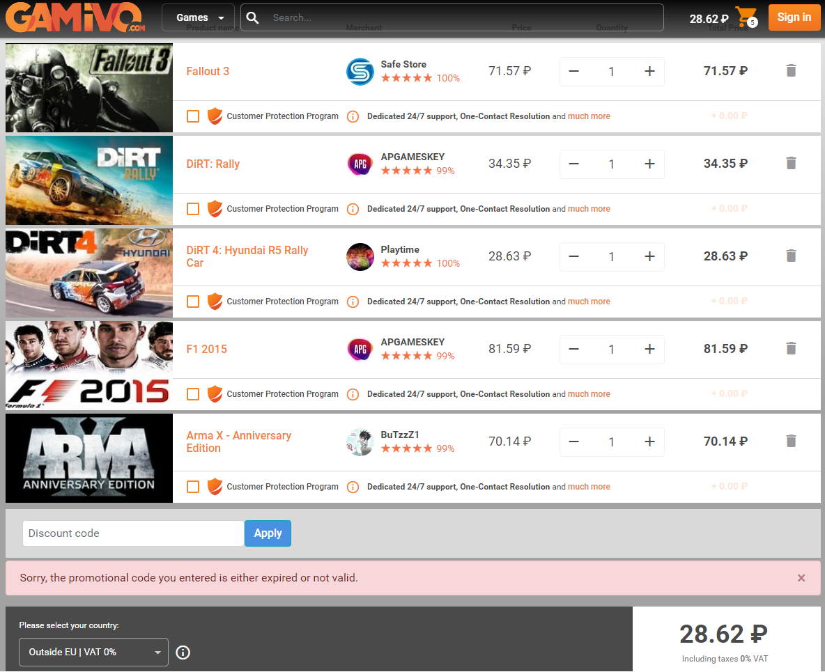Increase DiRT 4 Hyundai quantity
Screen dimensions: 825x672
coord(650,256)
